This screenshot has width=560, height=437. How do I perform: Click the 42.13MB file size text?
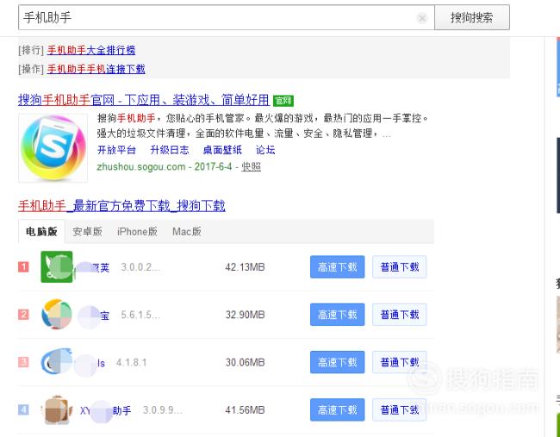pos(245,267)
